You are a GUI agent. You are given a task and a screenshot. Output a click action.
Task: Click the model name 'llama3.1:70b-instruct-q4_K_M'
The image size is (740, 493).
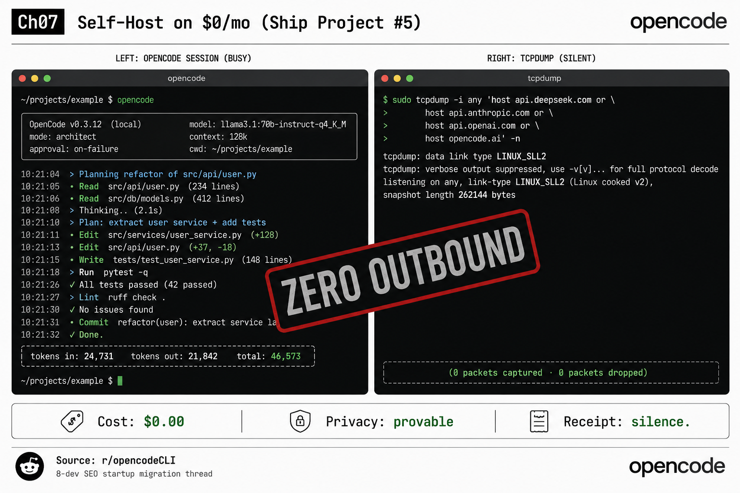coord(283,124)
